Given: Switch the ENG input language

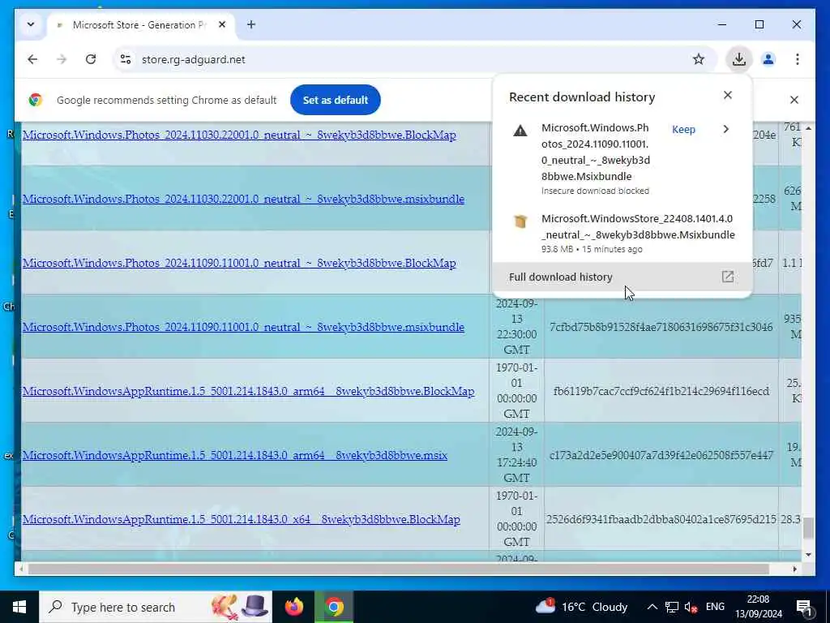Looking at the screenshot, I should (x=715, y=607).
